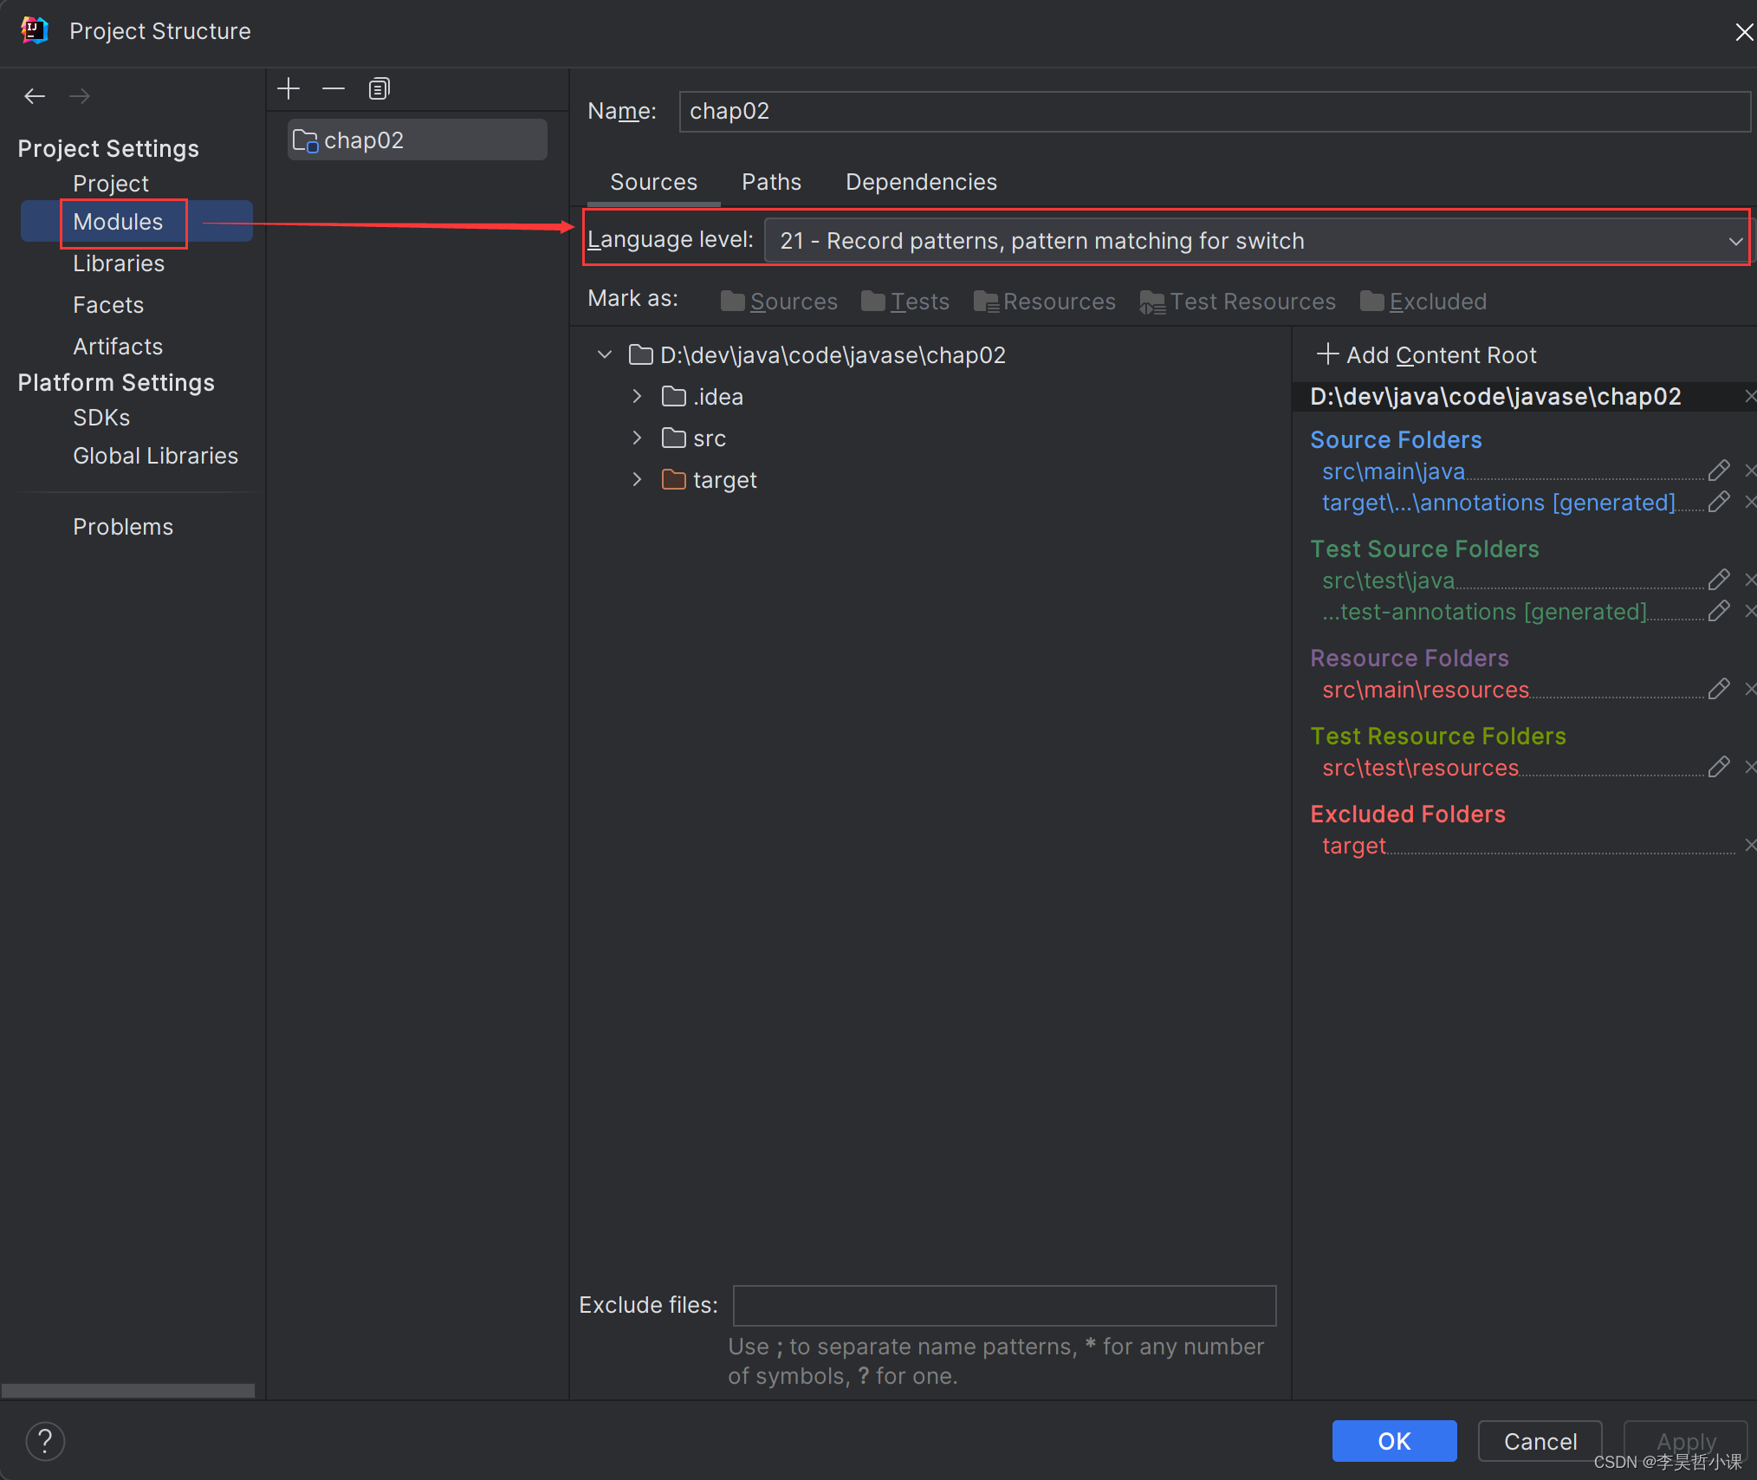
Task: Switch to the Paths tab
Action: click(771, 182)
